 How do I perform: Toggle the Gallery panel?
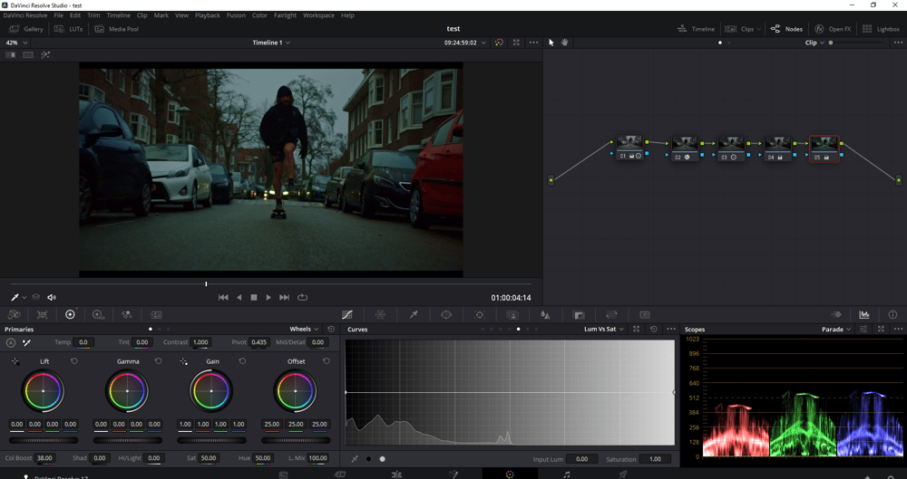pyautogui.click(x=26, y=29)
